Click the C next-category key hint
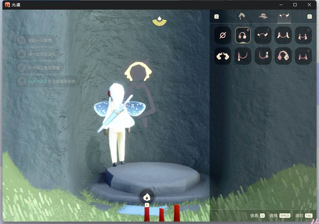Screen dimensions: 319x224 point(309,17)
